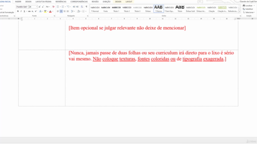Open the Parágrafo dialog launcher
This screenshot has height=144, width=257.
click(x=88, y=16)
